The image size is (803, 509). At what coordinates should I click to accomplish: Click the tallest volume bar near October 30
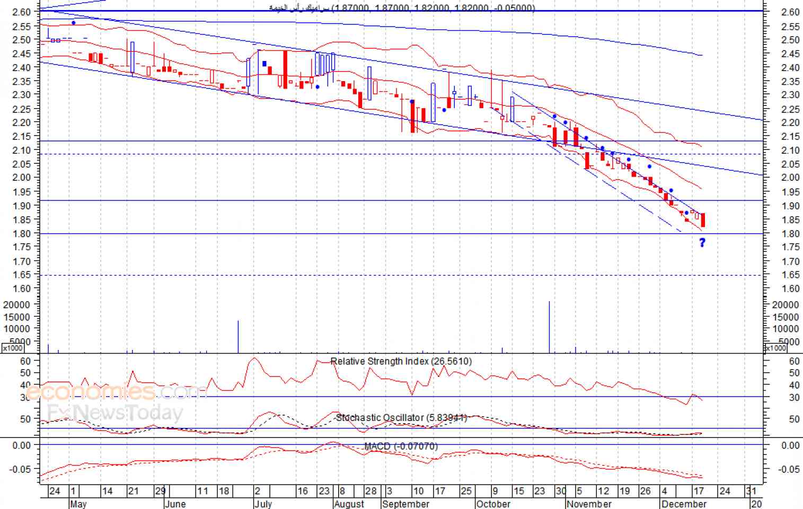(x=549, y=327)
